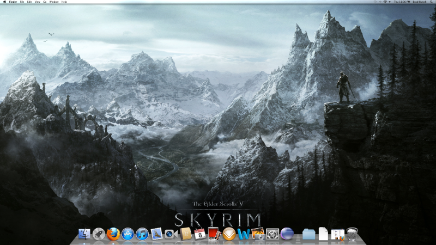Open Address Book in the dock
The image size is (436, 245).
[185, 234]
